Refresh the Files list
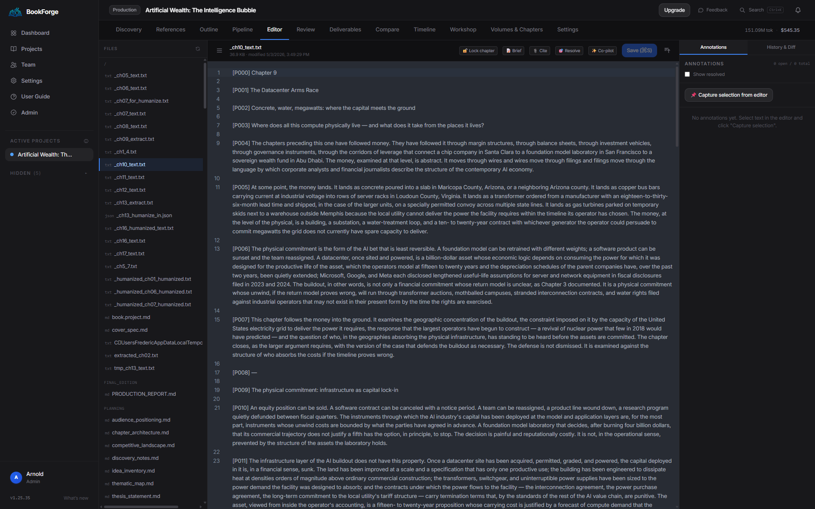Screen dimensions: 815x509 (198, 49)
